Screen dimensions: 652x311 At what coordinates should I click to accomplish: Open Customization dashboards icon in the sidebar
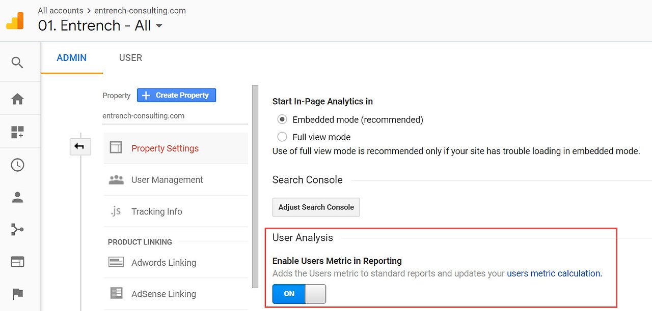(x=17, y=132)
